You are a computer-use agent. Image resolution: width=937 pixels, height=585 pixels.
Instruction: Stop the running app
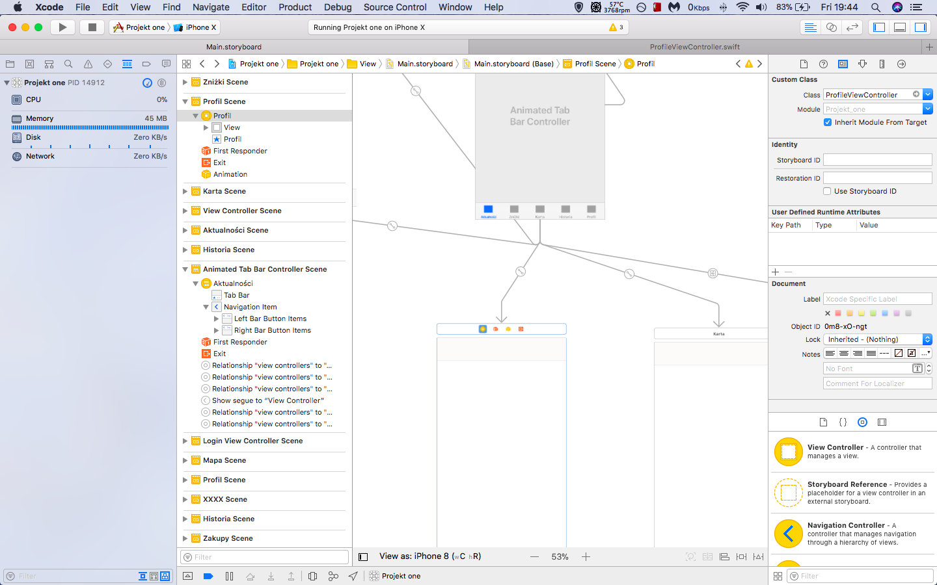92,27
